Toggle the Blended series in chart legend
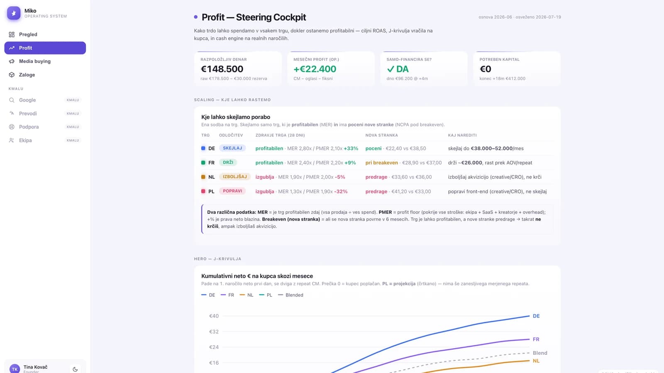Screen dimensions: 664x373 (x=291, y=295)
